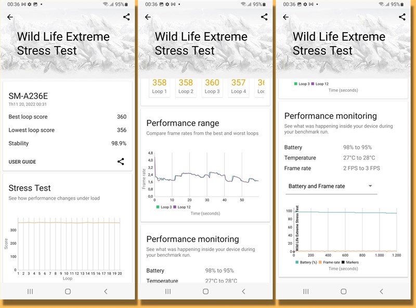Select the Loop 4 score card
The height and width of the screenshot is (308, 416).
click(x=239, y=87)
